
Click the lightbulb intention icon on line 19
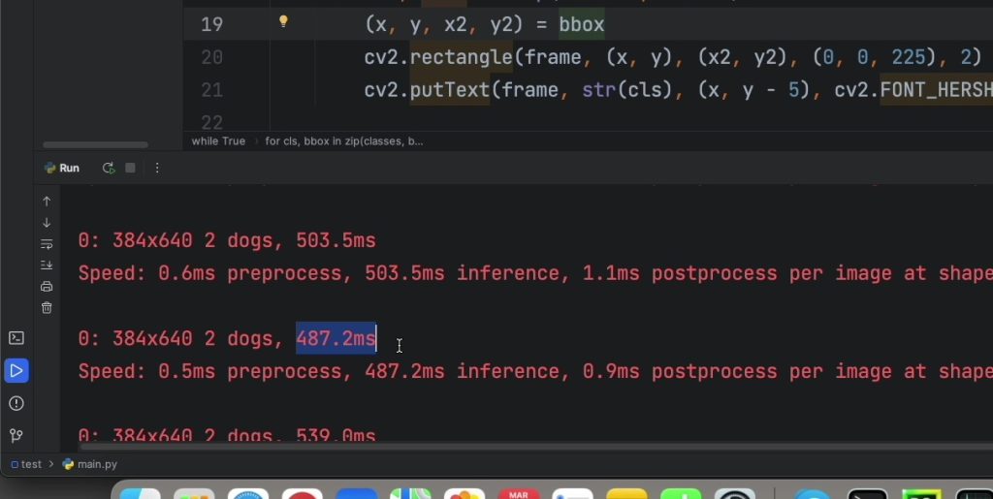click(x=284, y=21)
